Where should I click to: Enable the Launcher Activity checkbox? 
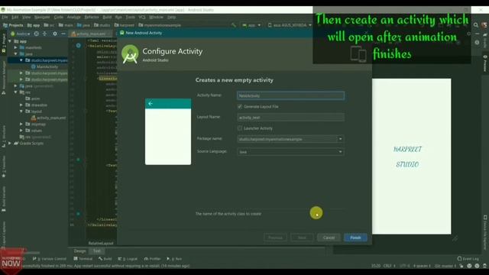(240, 128)
